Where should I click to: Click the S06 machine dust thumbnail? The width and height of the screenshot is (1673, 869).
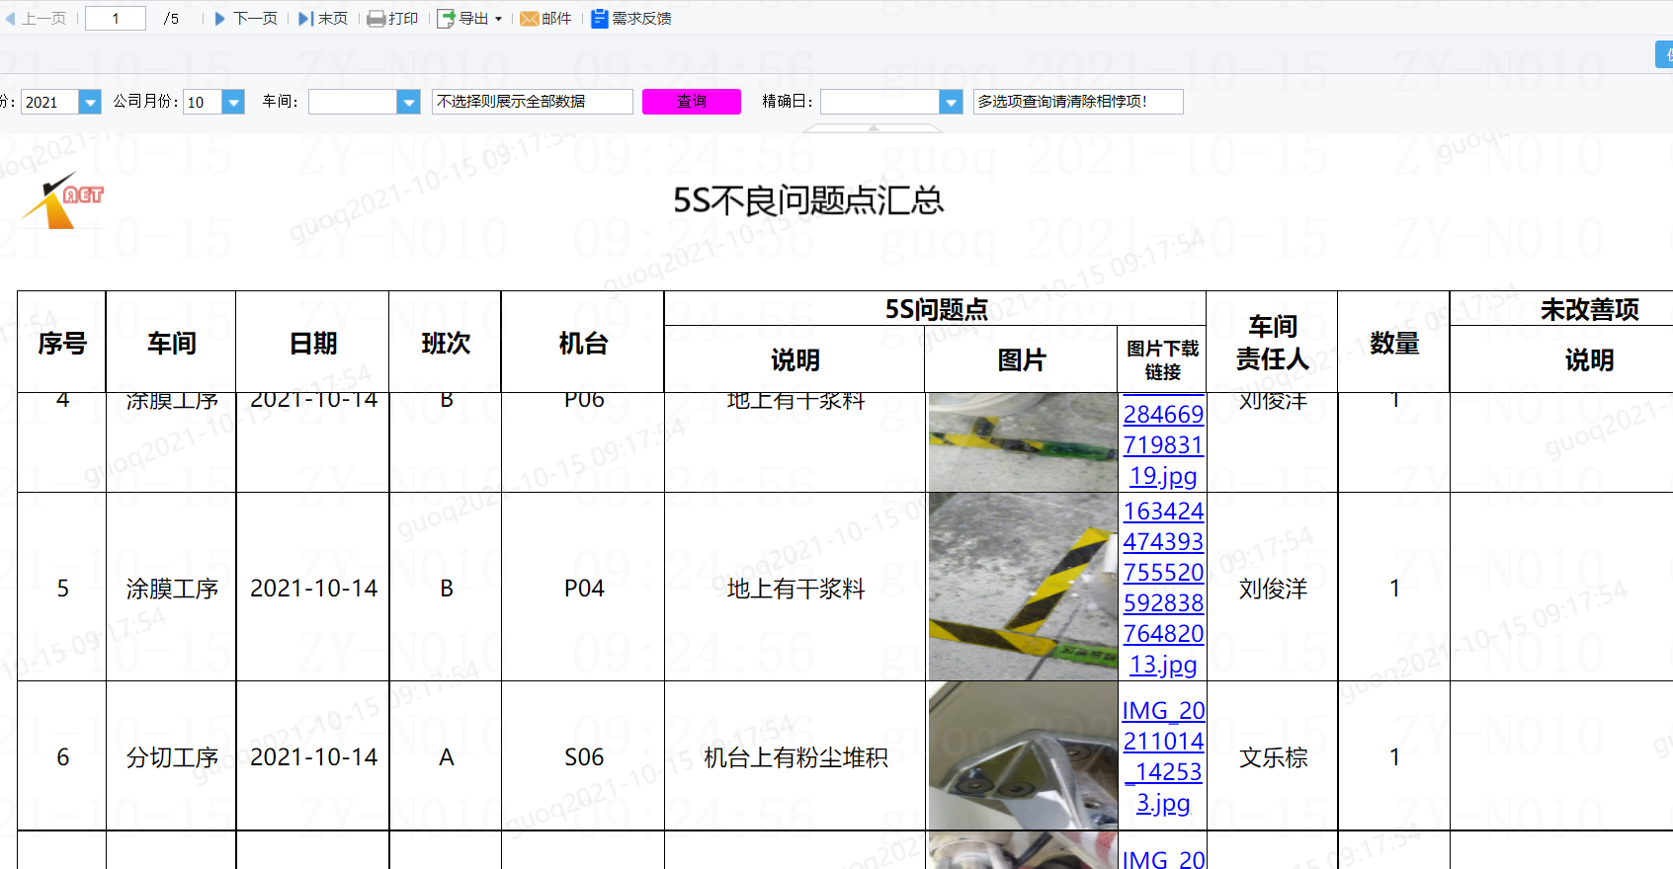tap(1023, 755)
